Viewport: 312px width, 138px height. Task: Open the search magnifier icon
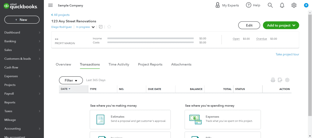point(270,5)
